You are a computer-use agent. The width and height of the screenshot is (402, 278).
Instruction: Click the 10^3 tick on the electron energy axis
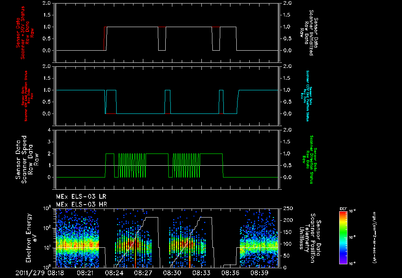point(47,208)
